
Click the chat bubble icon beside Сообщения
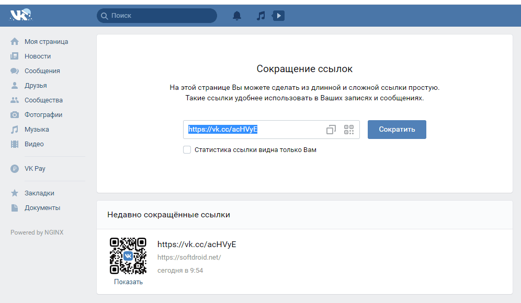point(15,71)
